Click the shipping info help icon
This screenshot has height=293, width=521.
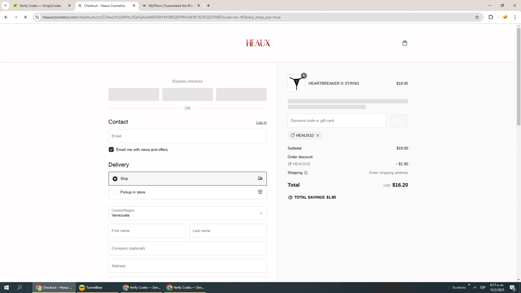pyautogui.click(x=306, y=173)
